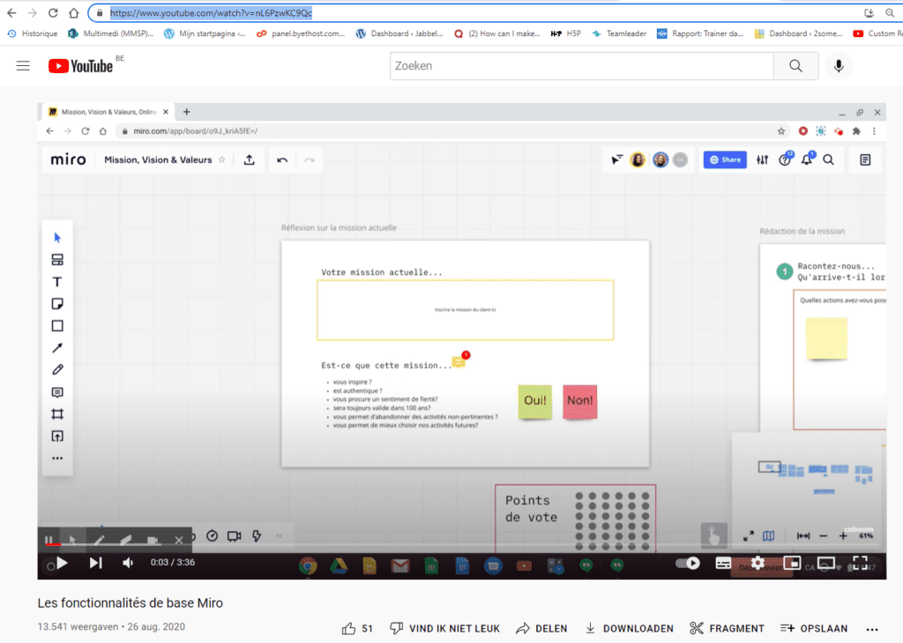Expand more tools with the three dots
Viewport: 903px width, 643px height.
click(57, 458)
